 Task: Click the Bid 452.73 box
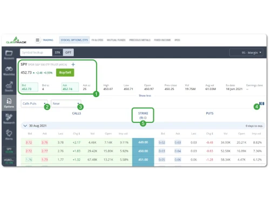[x=29, y=87]
